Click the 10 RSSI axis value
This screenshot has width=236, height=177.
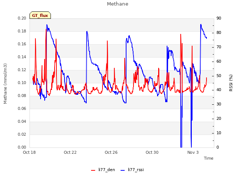(219, 133)
